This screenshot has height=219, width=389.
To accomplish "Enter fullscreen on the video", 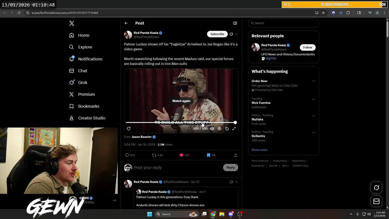I will tap(234, 129).
